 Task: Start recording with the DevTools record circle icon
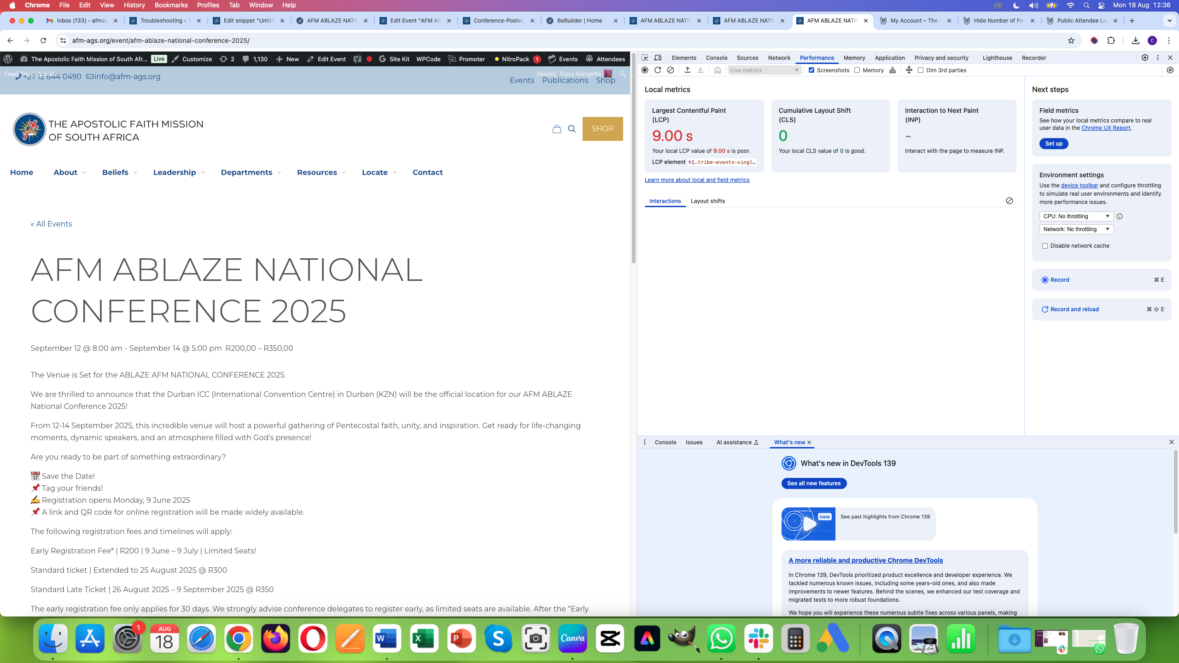click(645, 70)
